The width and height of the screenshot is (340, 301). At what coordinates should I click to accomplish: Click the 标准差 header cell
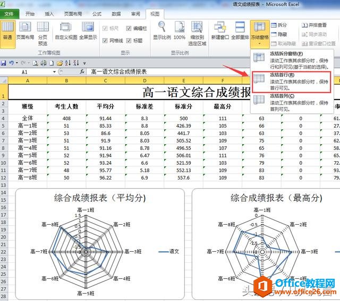tap(144, 107)
